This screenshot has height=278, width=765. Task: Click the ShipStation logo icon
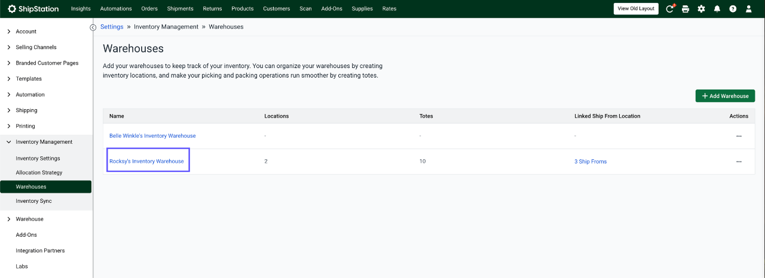tap(12, 9)
